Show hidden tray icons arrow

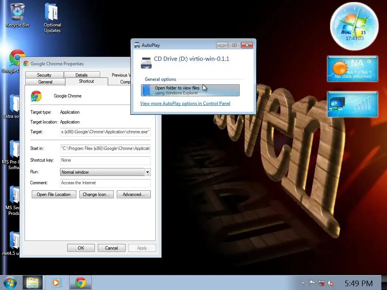[303, 283]
